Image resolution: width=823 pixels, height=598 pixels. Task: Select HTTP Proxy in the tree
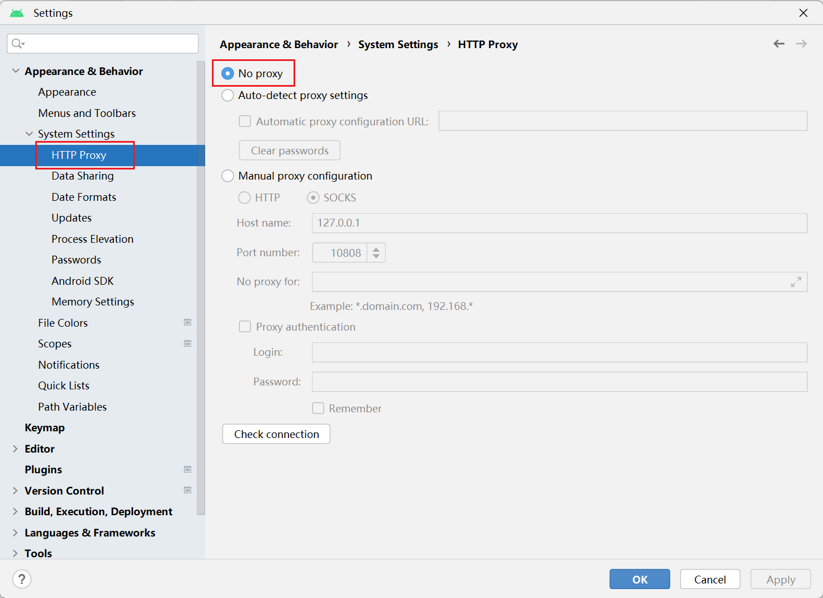pyautogui.click(x=79, y=155)
